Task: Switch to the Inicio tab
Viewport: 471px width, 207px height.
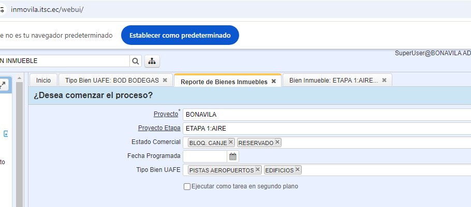Action: pos(43,81)
